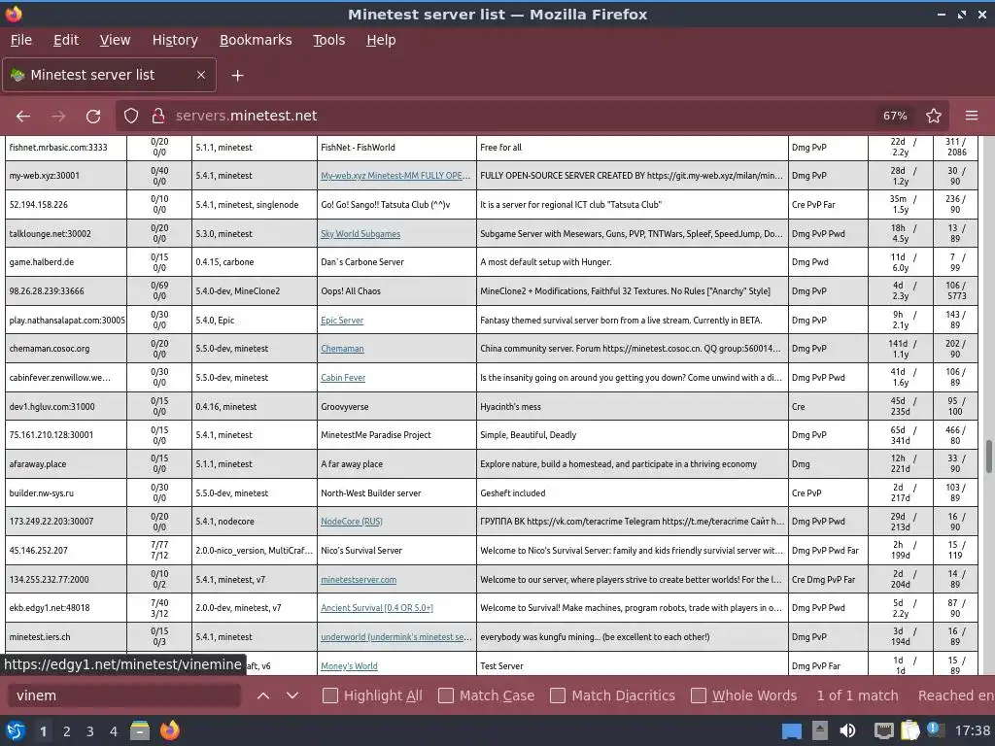The height and width of the screenshot is (746, 995).
Task: Open the Ancient Survival [0.4 OR 5.0+] link
Action: click(377, 608)
